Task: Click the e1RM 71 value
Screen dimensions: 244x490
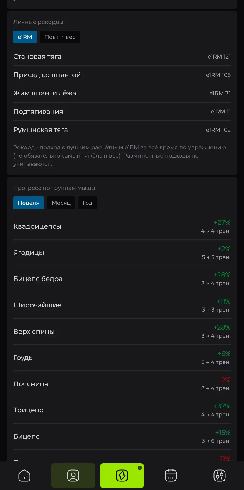Action: (x=220, y=93)
